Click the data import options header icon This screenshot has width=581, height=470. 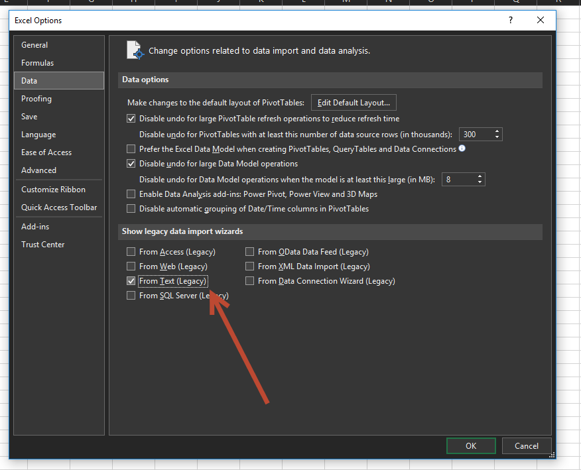click(135, 50)
